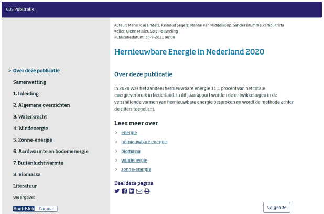Image resolution: width=324 pixels, height=214 pixels.
Task: Click the Volgende button
Action: 277,207
